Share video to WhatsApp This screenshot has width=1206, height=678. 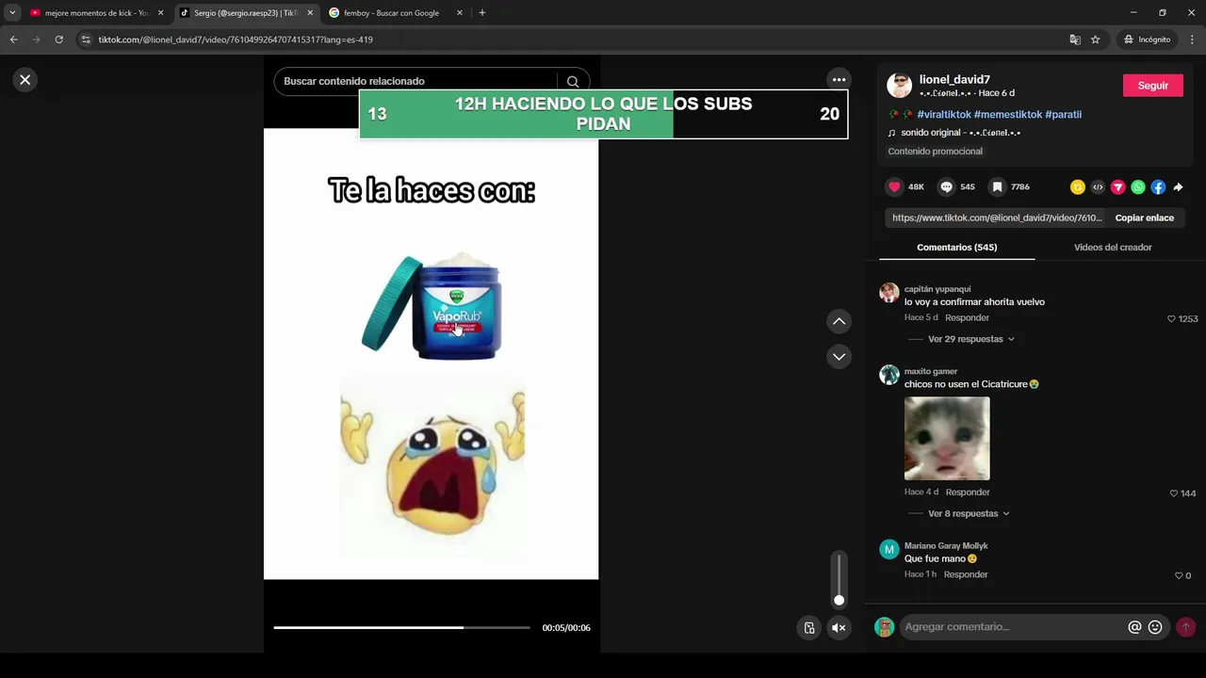[x=1138, y=187]
